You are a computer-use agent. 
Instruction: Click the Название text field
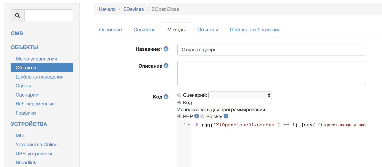point(272,50)
